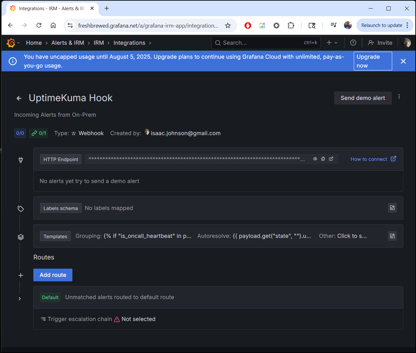
Task: Open the Other templates text
Action: (343, 236)
